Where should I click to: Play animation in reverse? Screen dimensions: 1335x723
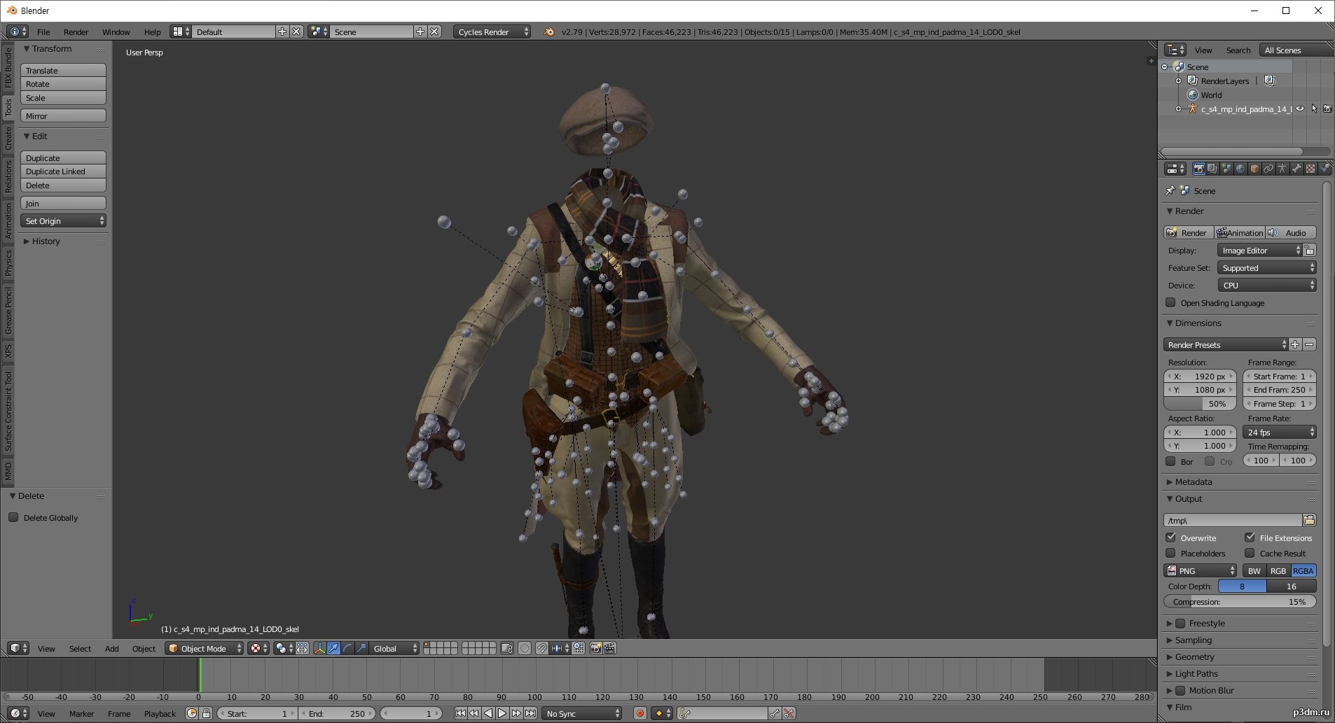coord(488,714)
